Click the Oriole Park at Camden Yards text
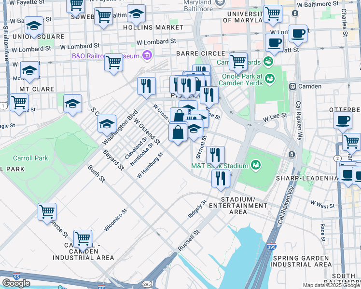Image resolution: width=361 pixels, height=289 pixels. pos(241,79)
